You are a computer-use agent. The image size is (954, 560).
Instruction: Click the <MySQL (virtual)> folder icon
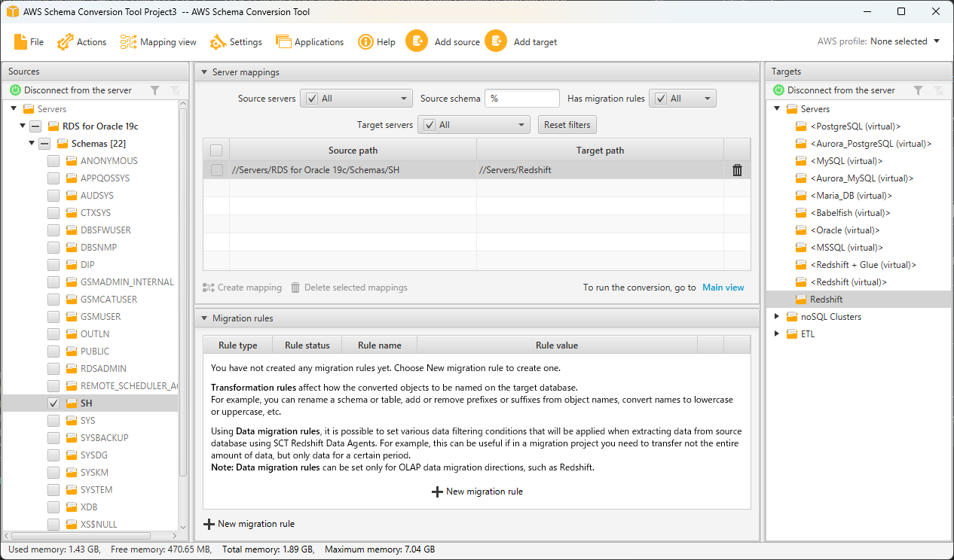coord(801,161)
